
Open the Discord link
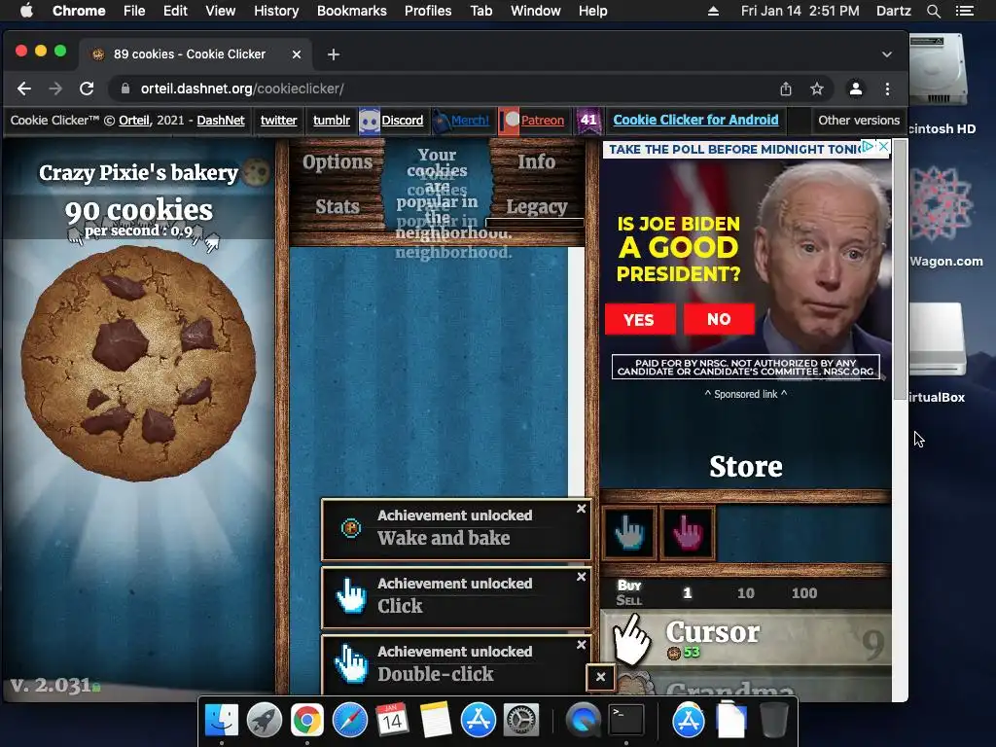[402, 120]
